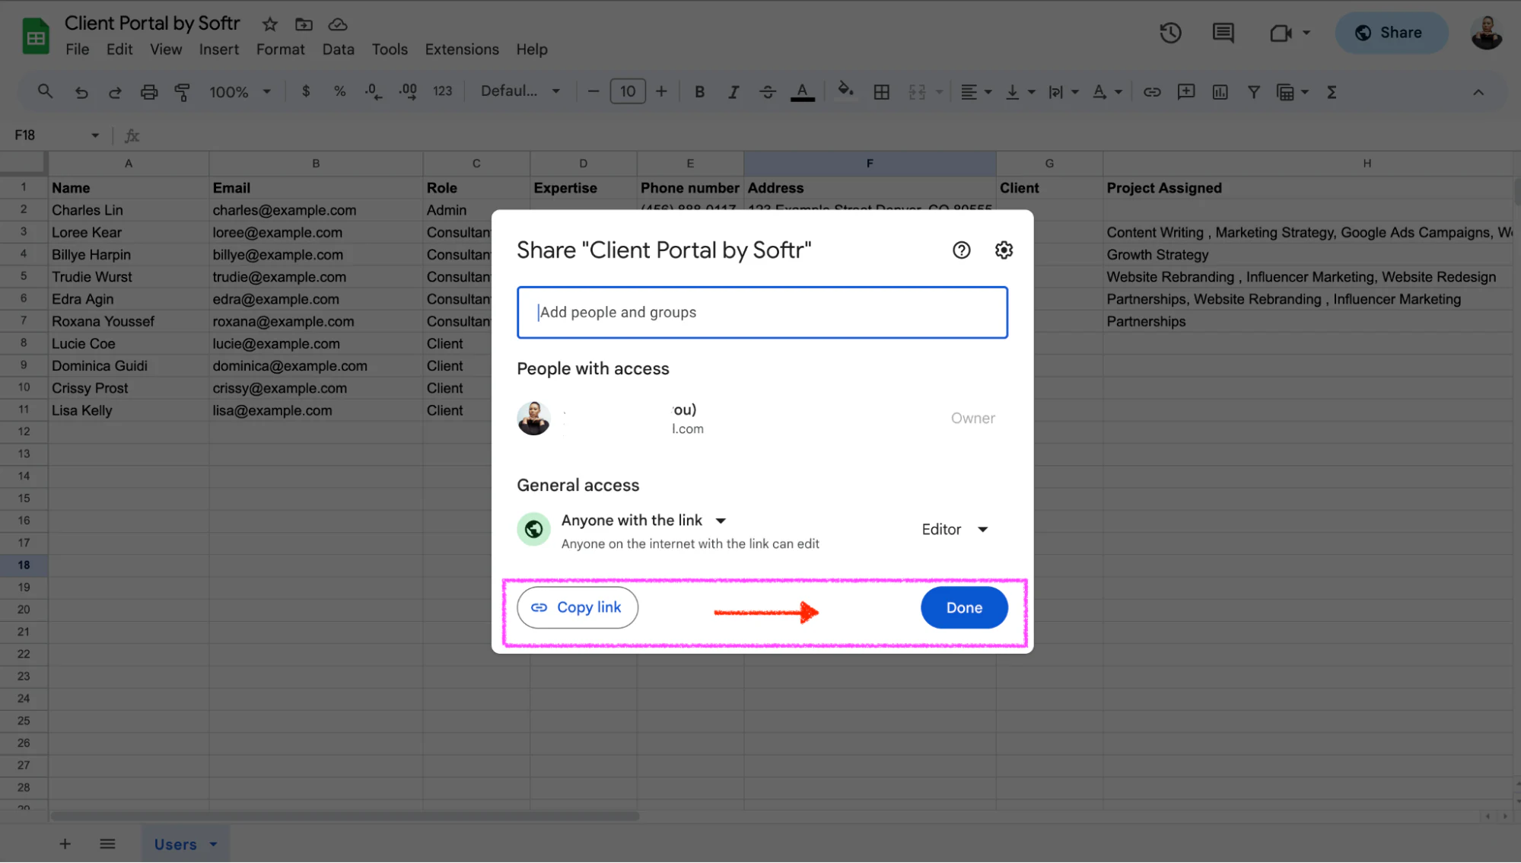This screenshot has width=1521, height=863.
Task: Apply currency format dollar icon
Action: 306,91
